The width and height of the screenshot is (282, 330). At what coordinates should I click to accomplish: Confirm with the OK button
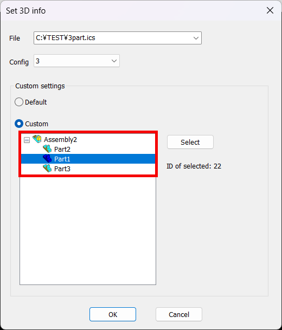113,314
